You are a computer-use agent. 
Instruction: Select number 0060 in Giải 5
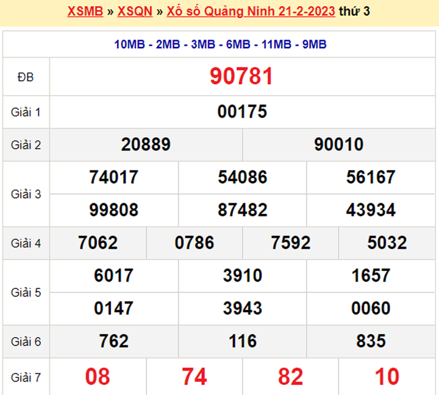click(371, 308)
